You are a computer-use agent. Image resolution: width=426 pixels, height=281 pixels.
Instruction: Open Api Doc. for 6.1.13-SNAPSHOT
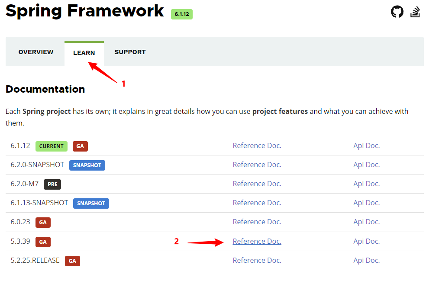click(367, 203)
